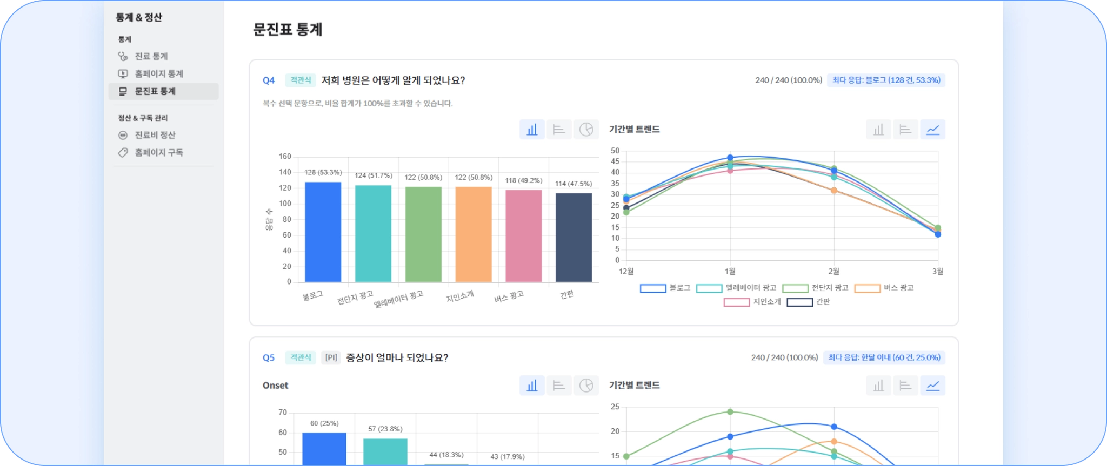This screenshot has width=1107, height=466.
Task: Click 기간별 트렌드 heading in Q4 card
Action: [x=634, y=130]
